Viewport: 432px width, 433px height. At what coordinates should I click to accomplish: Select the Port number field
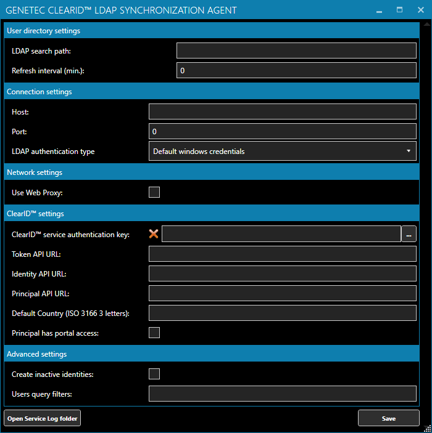click(282, 131)
